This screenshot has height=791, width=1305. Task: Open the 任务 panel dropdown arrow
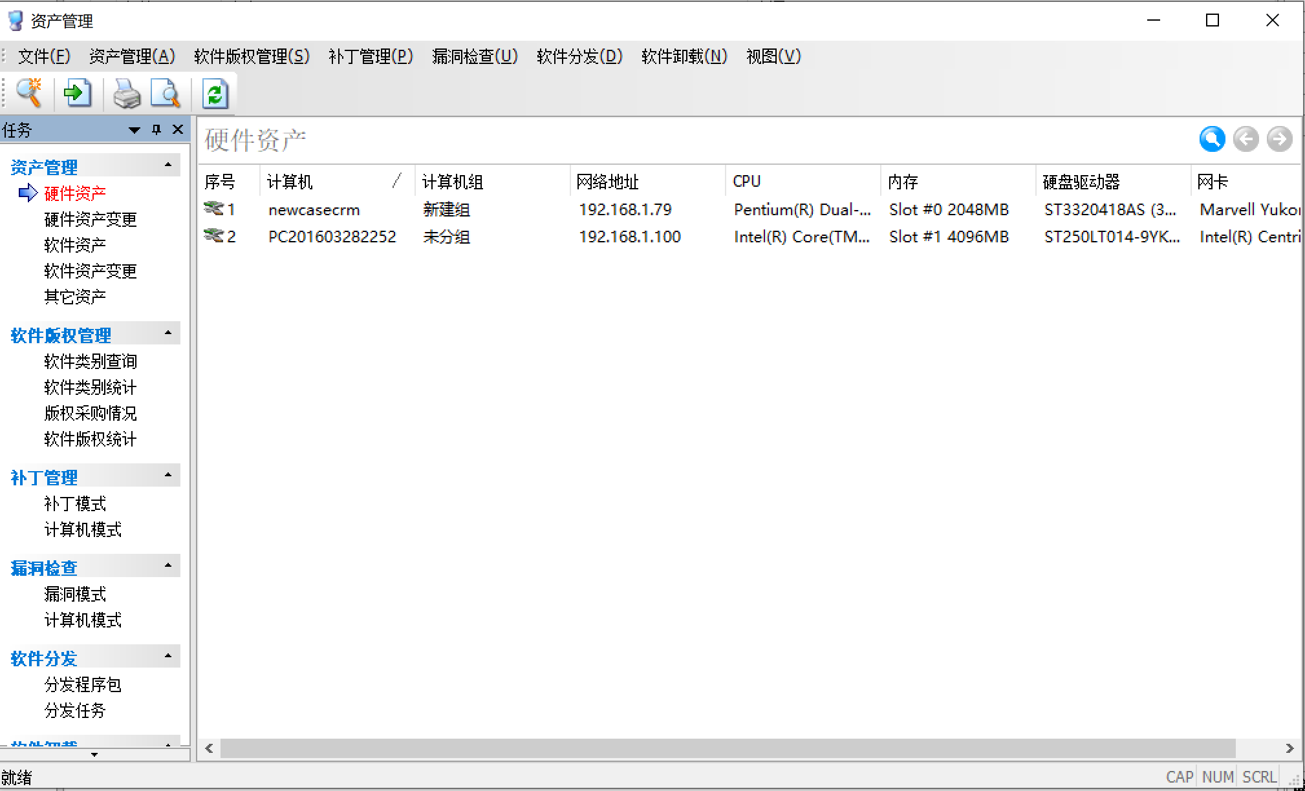(x=135, y=131)
